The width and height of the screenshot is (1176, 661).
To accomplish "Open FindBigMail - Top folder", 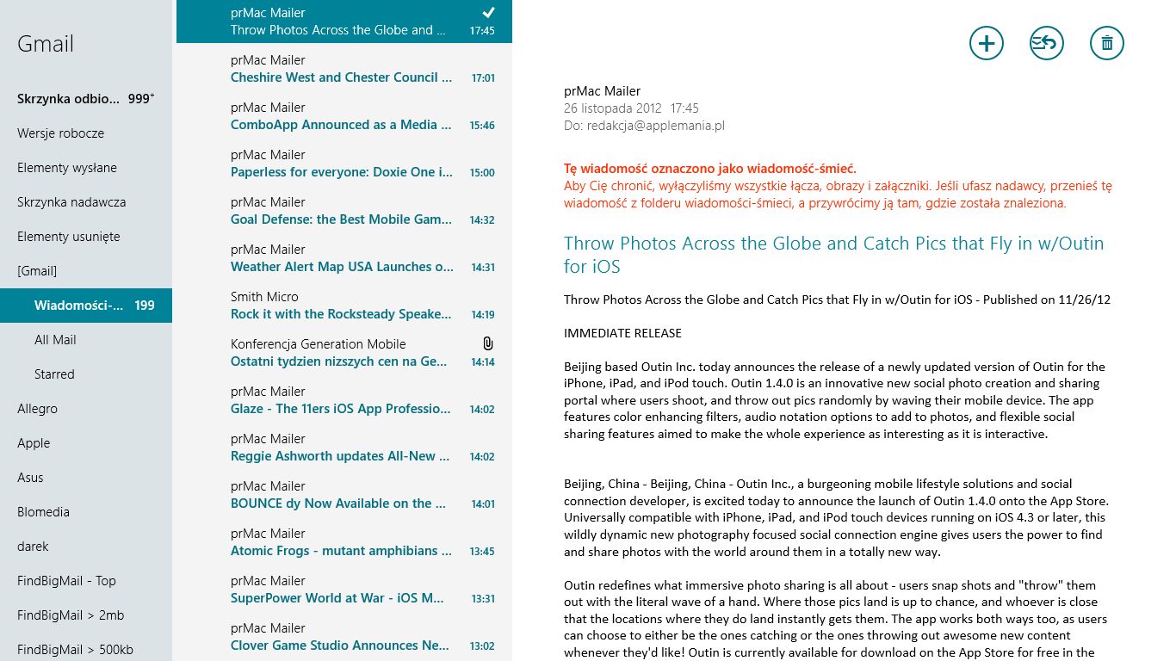I will [x=86, y=581].
